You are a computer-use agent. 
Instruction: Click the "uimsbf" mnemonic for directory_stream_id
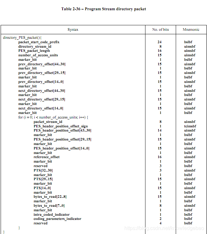[190, 46]
